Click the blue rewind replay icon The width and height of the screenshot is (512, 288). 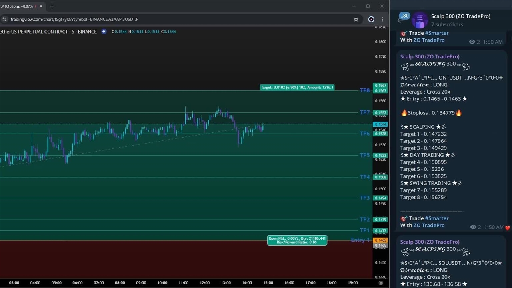click(104, 32)
